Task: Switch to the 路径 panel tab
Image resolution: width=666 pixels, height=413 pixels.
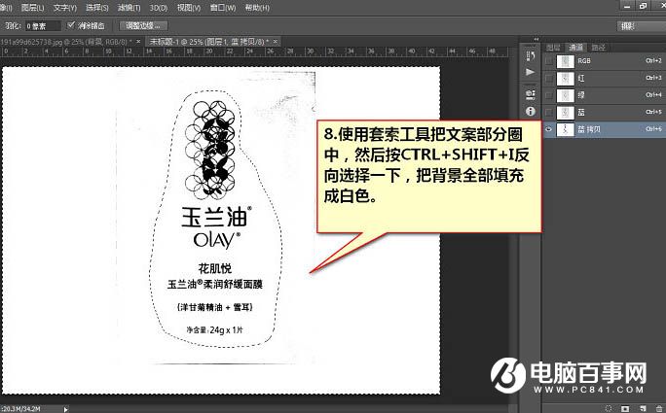Action: [x=599, y=48]
